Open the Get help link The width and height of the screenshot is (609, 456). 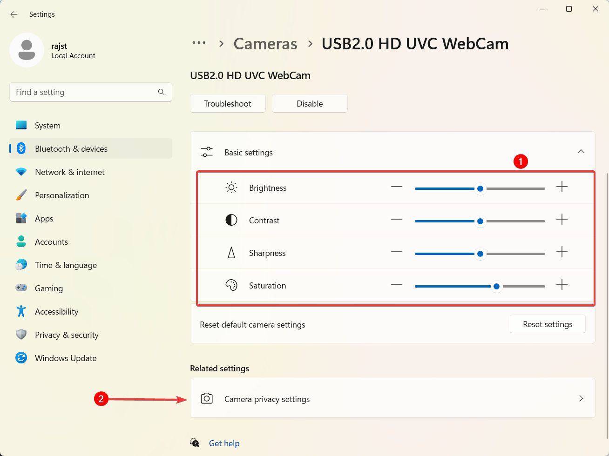(x=224, y=443)
